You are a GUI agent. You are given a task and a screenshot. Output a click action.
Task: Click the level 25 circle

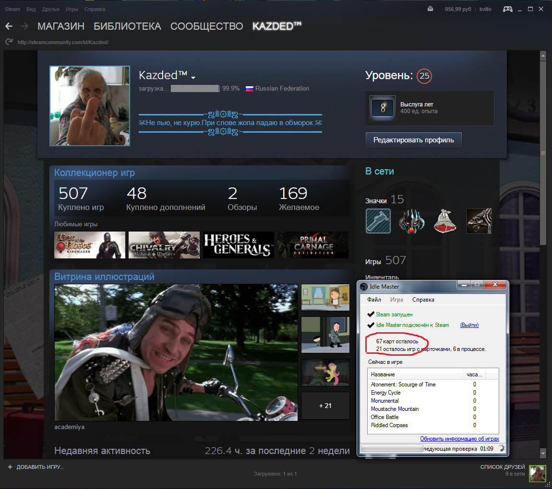point(424,76)
